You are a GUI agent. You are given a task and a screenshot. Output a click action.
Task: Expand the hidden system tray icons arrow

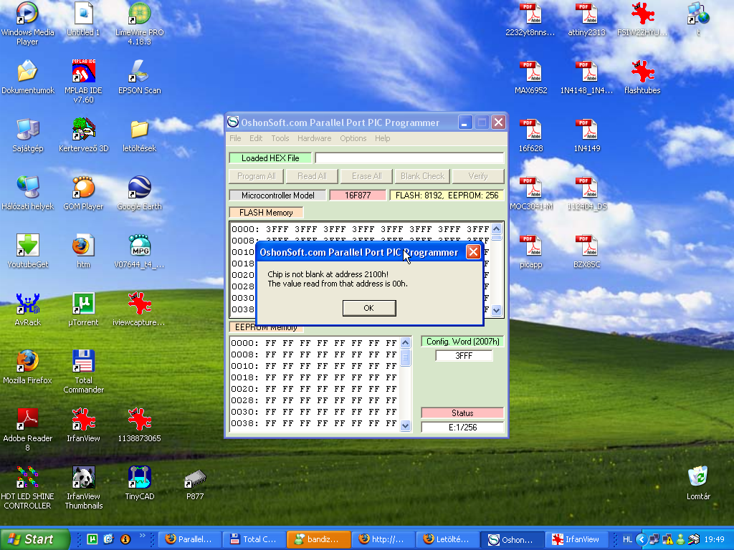pyautogui.click(x=642, y=539)
